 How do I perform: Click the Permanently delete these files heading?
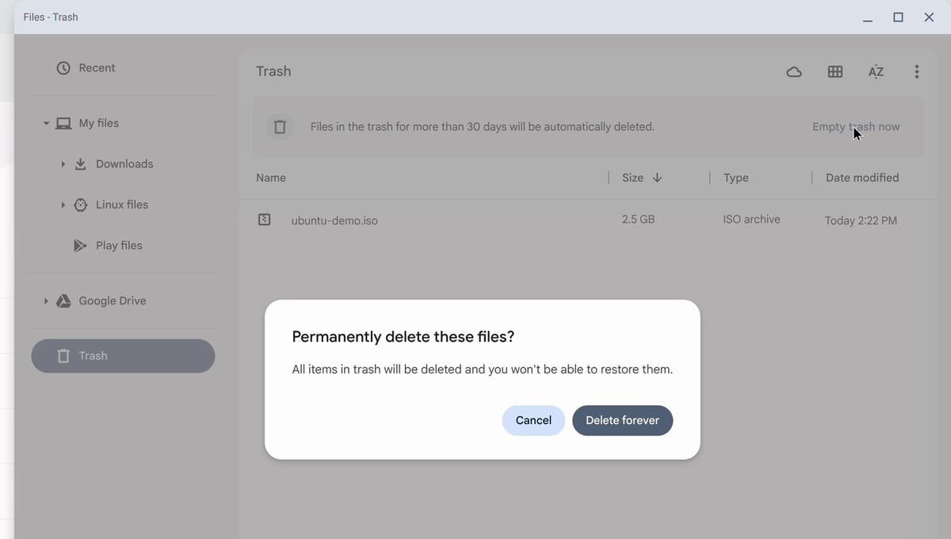(x=403, y=337)
